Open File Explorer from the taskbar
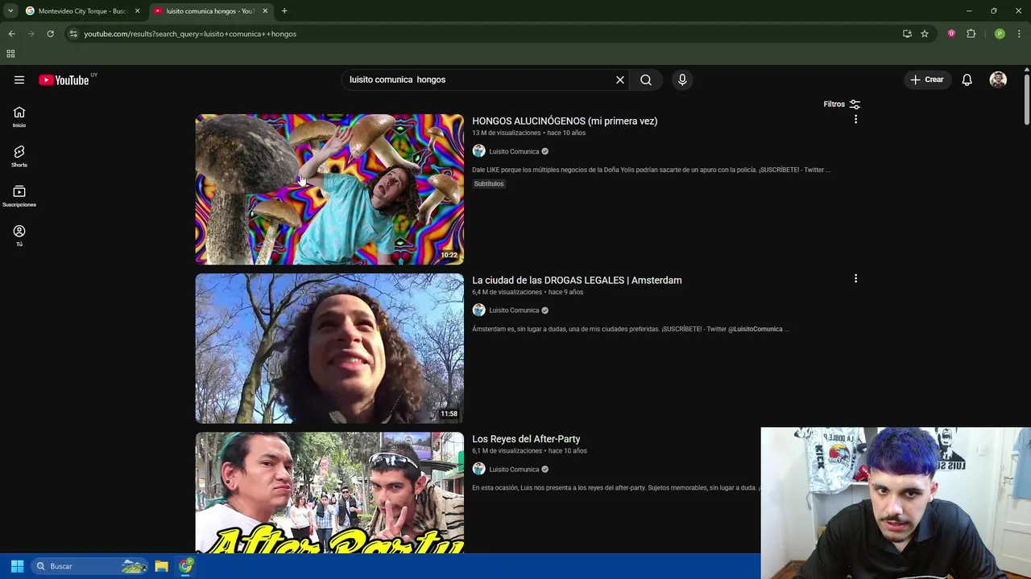Image resolution: width=1031 pixels, height=579 pixels. click(161, 566)
